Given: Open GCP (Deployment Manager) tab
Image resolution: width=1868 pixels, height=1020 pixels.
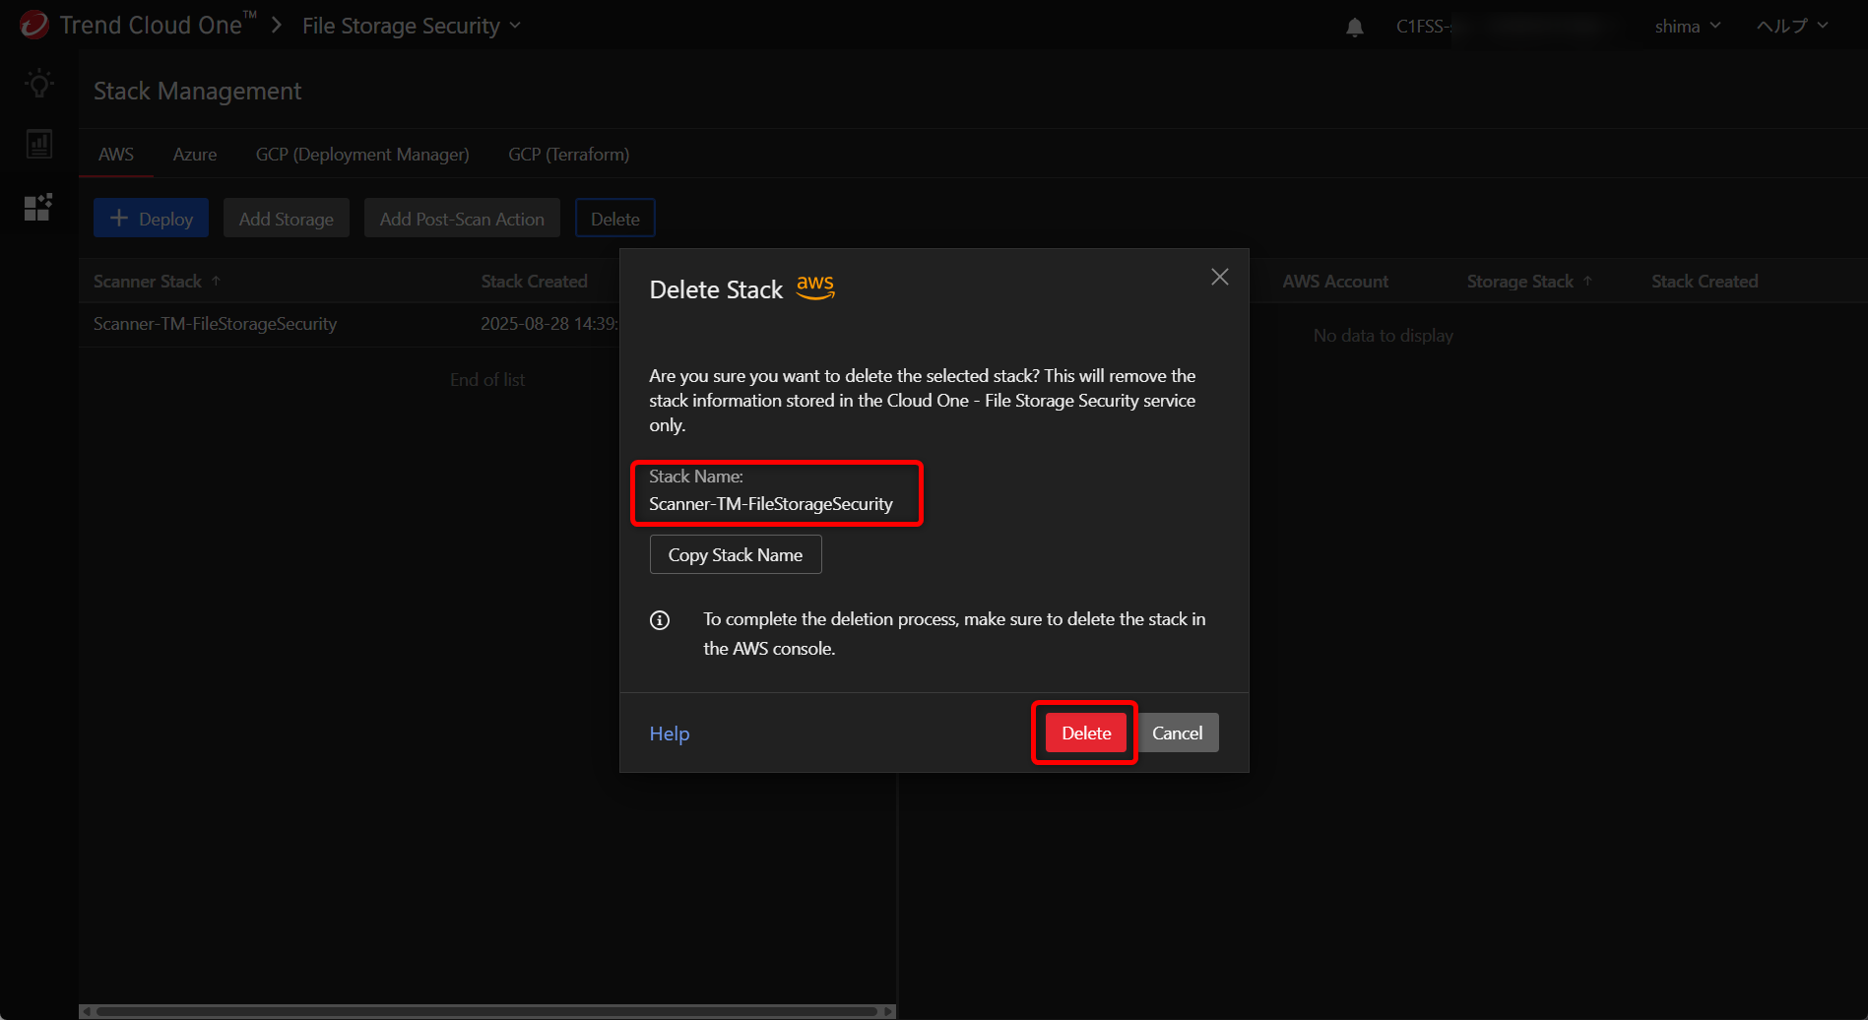Looking at the screenshot, I should pyautogui.click(x=362, y=155).
